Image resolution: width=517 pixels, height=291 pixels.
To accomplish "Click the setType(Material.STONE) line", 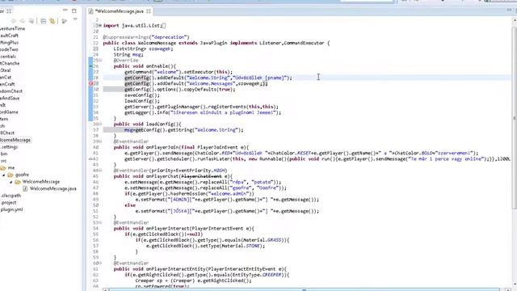I will tap(206, 246).
